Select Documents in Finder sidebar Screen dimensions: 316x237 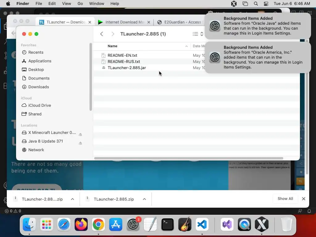coord(39,78)
